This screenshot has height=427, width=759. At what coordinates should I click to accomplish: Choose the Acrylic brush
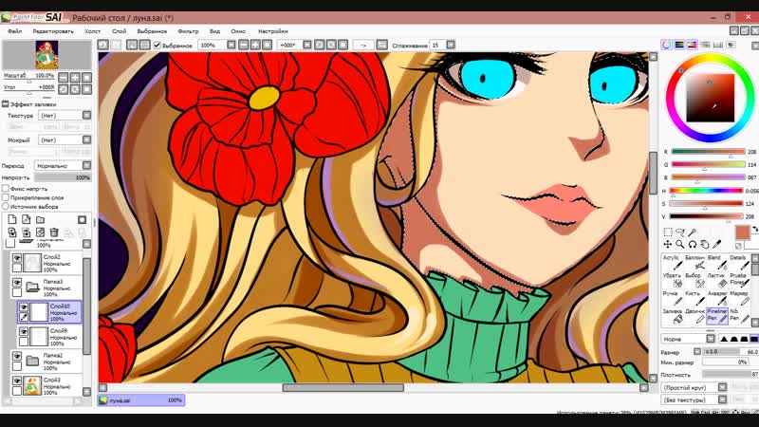673,263
